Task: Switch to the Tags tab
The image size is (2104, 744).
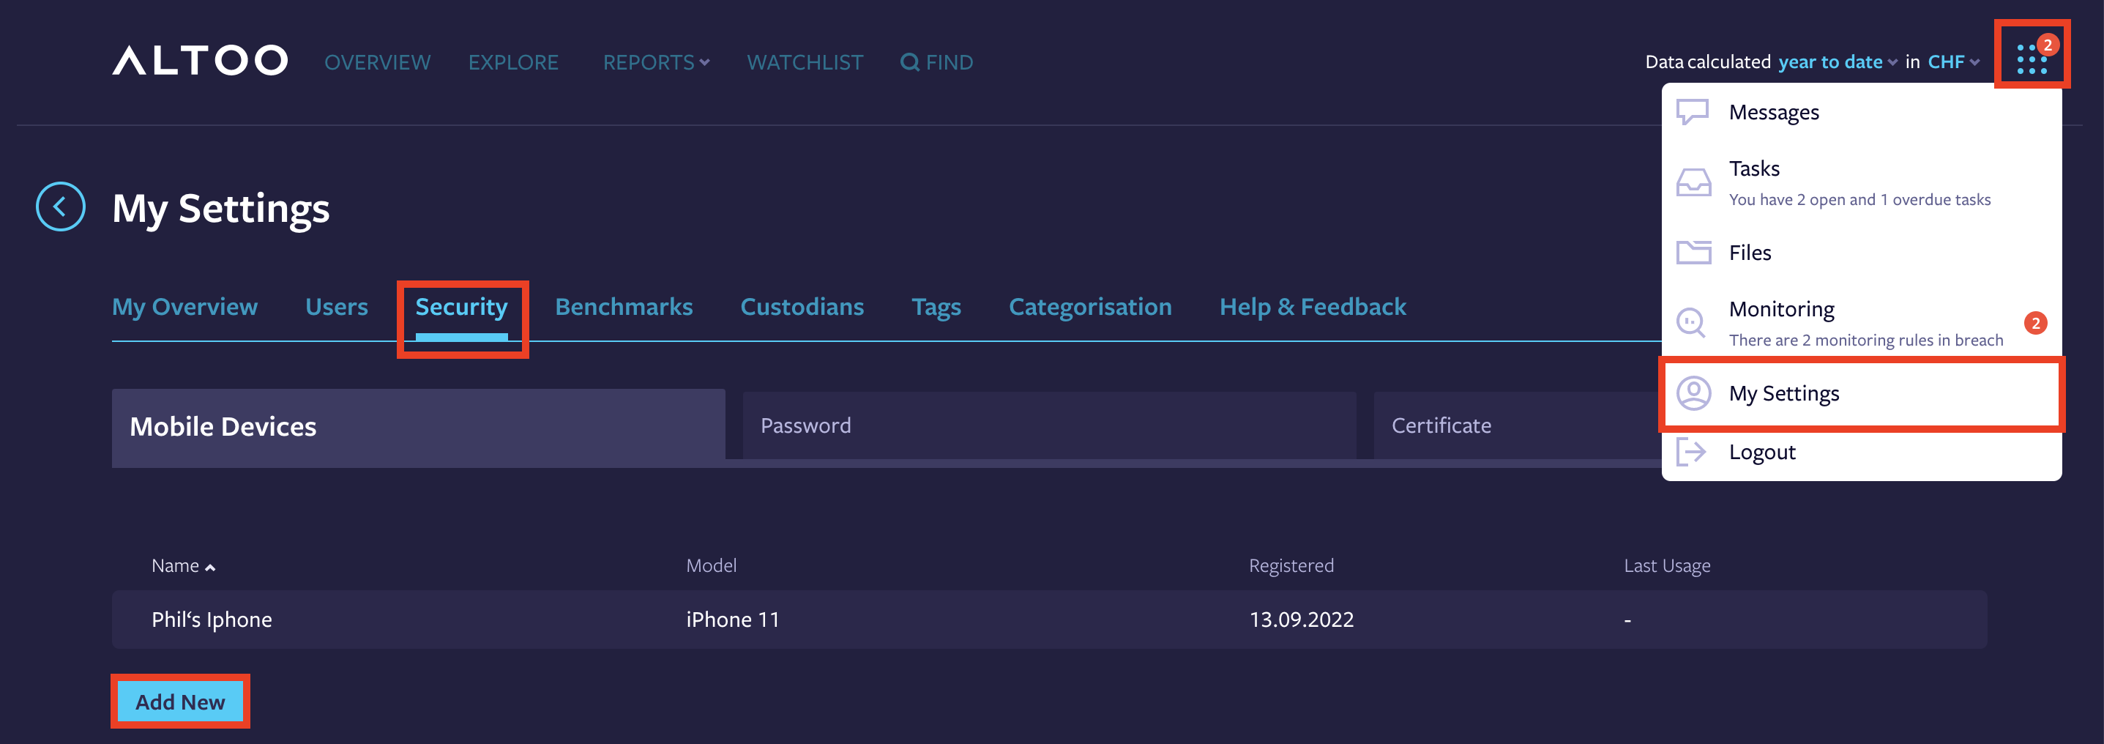Action: (x=936, y=307)
